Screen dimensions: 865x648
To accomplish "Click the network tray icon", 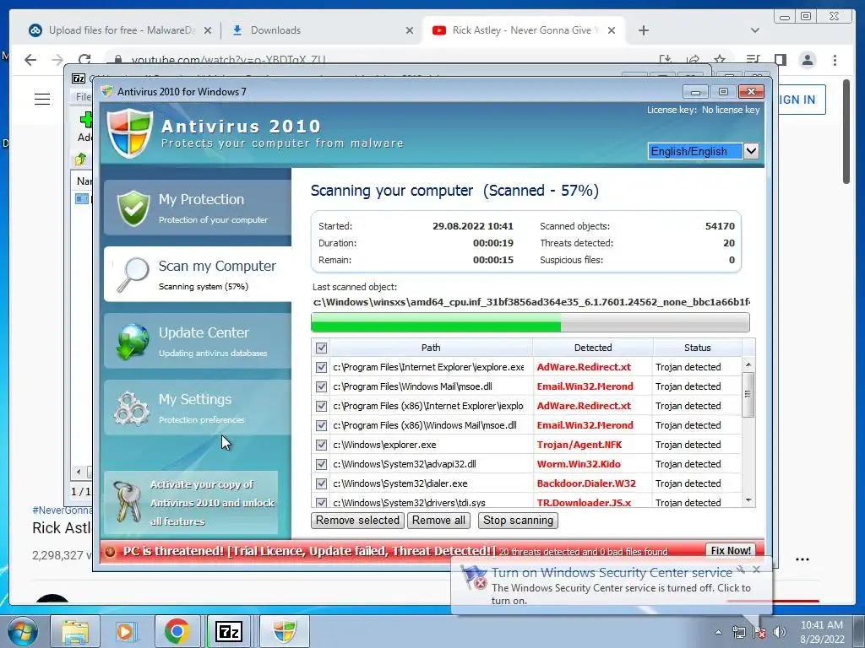I will 738,632.
